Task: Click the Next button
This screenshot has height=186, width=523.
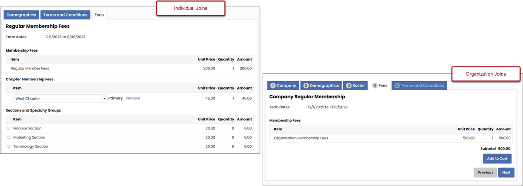Action: (x=506, y=173)
